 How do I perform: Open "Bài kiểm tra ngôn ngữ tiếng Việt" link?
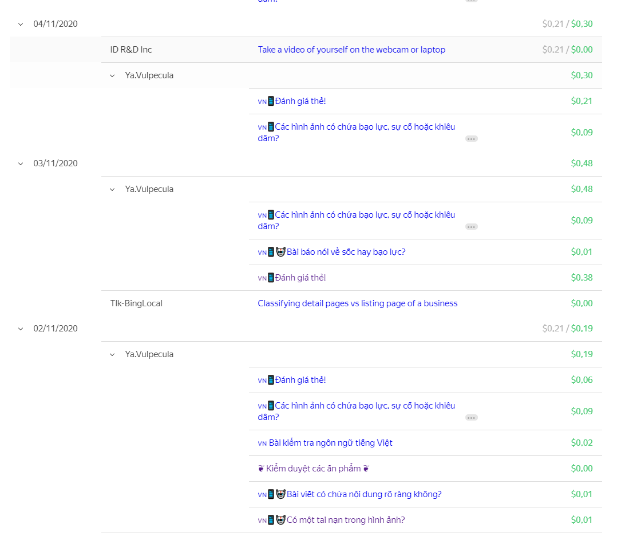[330, 443]
